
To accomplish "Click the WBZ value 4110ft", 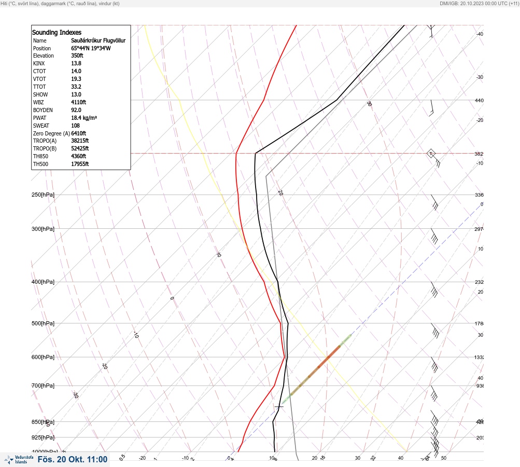I will (78, 102).
